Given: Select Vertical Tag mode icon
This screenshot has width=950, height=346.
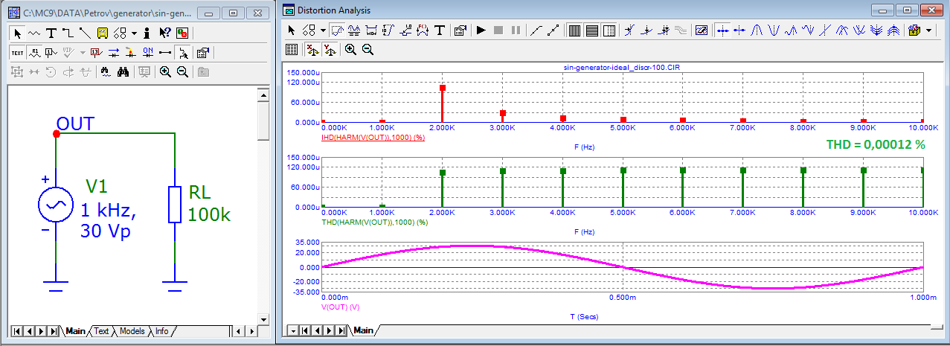Looking at the screenshot, I should [x=388, y=31].
